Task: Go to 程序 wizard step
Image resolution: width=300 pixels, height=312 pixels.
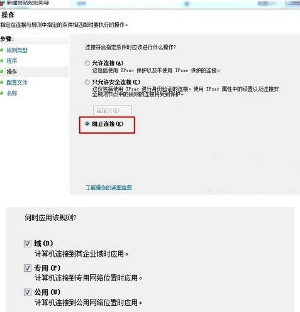Action: (12, 61)
